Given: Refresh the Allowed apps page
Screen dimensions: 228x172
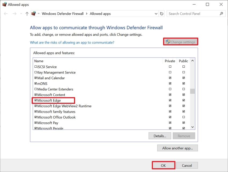Looking at the screenshot, I should (x=162, y=14).
